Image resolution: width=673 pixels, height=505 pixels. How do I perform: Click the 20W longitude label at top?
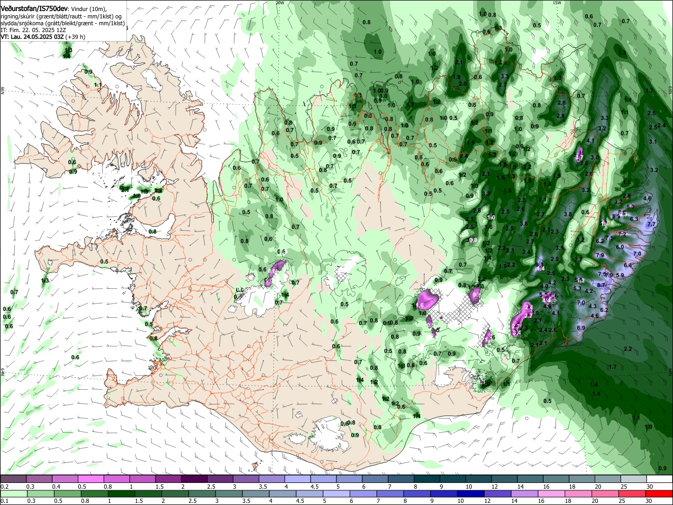point(280,3)
